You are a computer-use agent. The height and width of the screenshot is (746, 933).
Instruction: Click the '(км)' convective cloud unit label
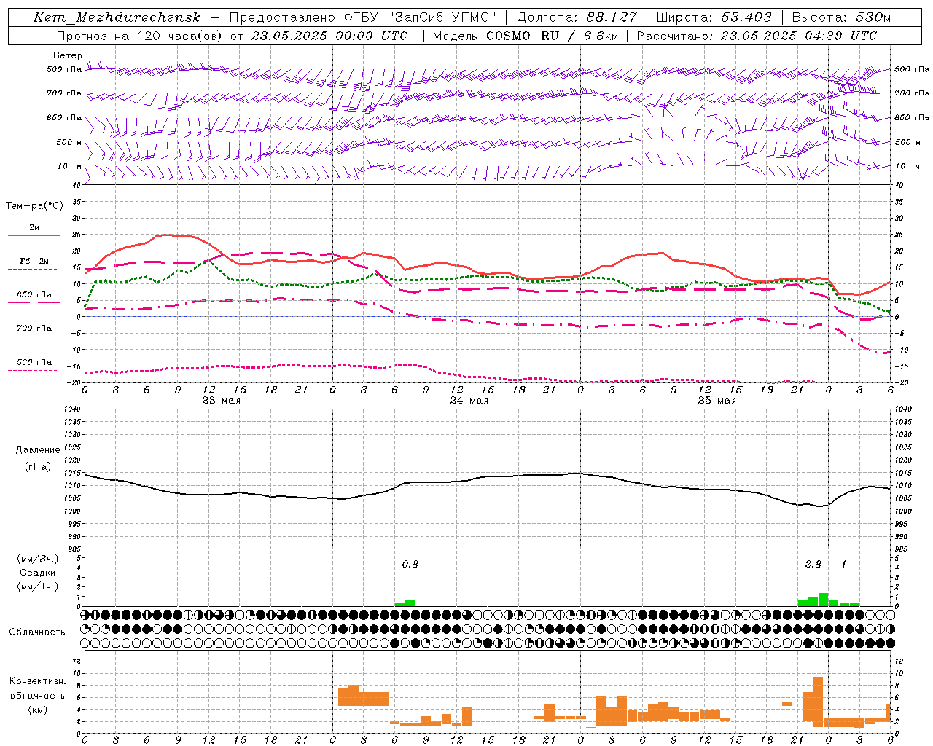point(38,710)
